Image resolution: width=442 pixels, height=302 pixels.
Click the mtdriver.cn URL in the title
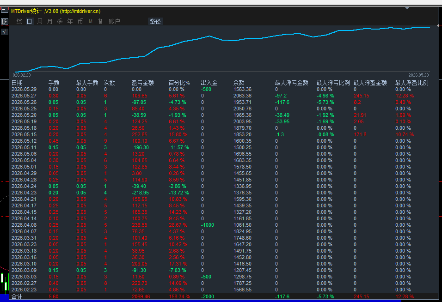pos(80,11)
